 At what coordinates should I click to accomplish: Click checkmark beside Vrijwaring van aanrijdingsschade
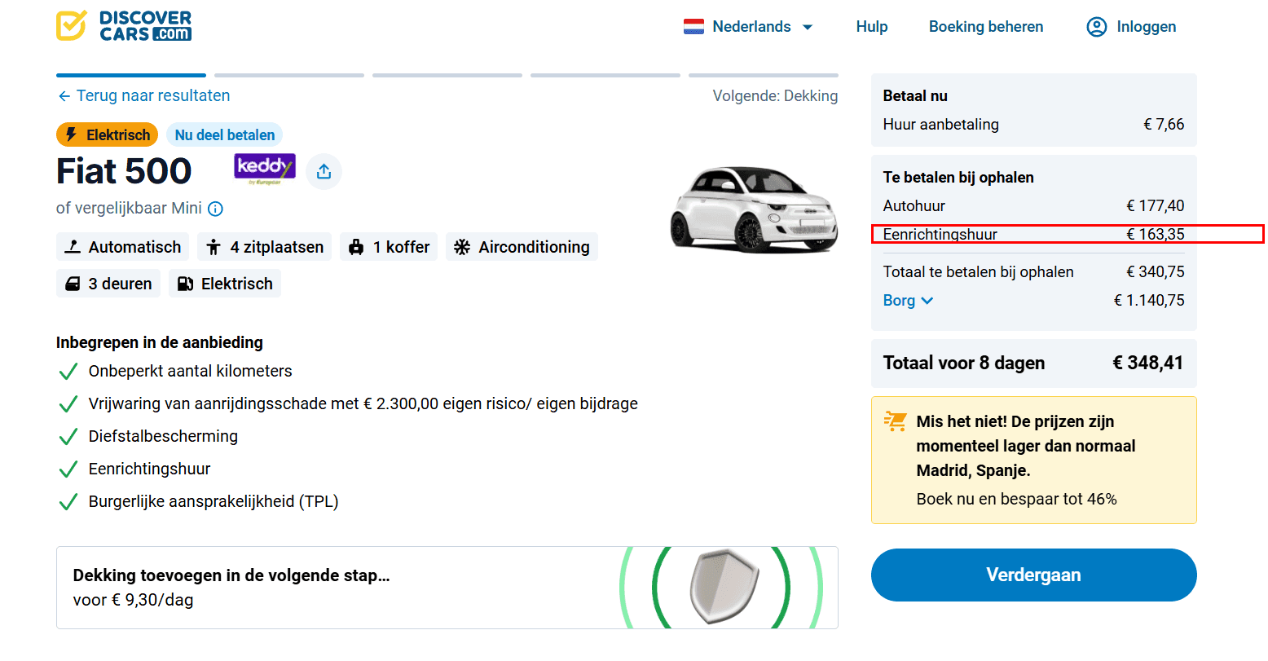[x=68, y=404]
